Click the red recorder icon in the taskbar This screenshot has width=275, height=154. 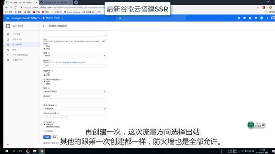tap(27, 151)
